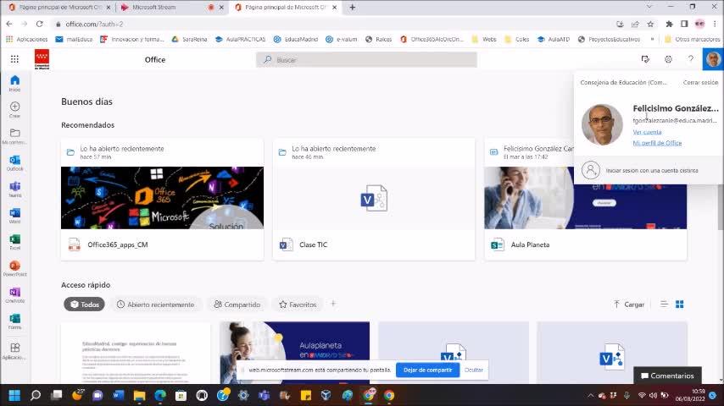
Task: Select the Abierto recientemente filter
Action: point(156,304)
